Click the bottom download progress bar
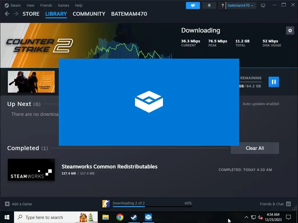Image resolution: width=298 pixels, height=223 pixels. 152,206
